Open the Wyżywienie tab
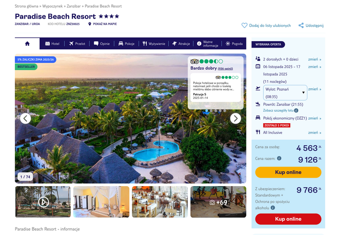The height and width of the screenshot is (235, 340). (154, 44)
